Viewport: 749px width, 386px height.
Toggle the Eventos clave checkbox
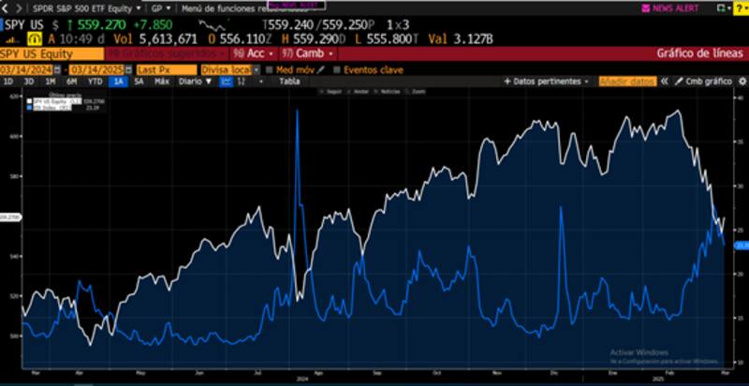[337, 69]
